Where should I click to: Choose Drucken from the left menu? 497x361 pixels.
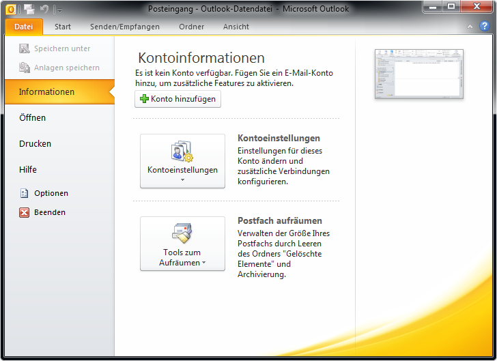(x=35, y=143)
